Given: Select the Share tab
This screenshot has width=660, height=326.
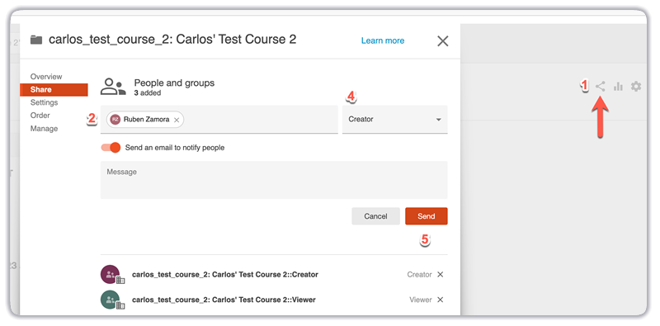Looking at the screenshot, I should (54, 90).
